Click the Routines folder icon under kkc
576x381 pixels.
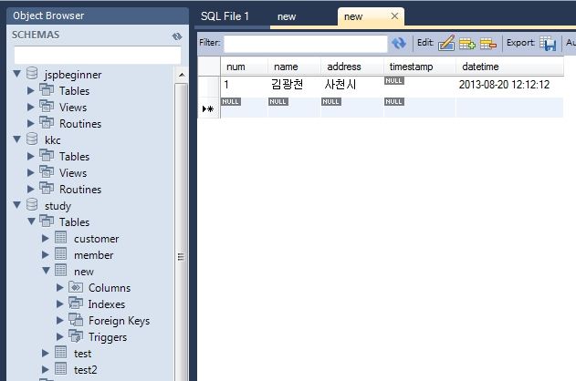(x=47, y=189)
